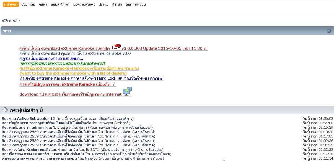The height and width of the screenshot is (161, 334).
Task: Open ข้อความส่วนตัว private messages menu
Action: pyautogui.click(x=84, y=4)
